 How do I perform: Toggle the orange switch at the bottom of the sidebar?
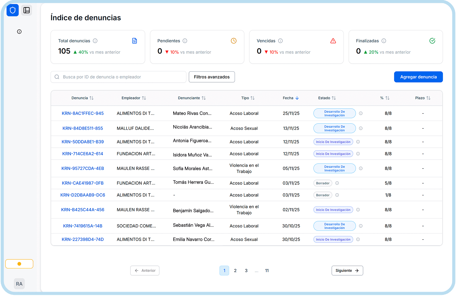point(19,264)
